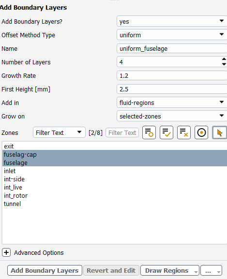Increase Number of Layers with up arrow
This screenshot has width=227, height=279.
(224, 59)
